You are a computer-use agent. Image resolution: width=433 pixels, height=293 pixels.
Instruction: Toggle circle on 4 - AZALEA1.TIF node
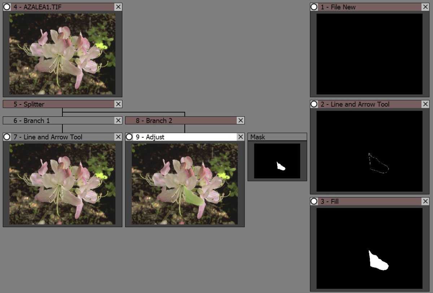tap(7, 7)
